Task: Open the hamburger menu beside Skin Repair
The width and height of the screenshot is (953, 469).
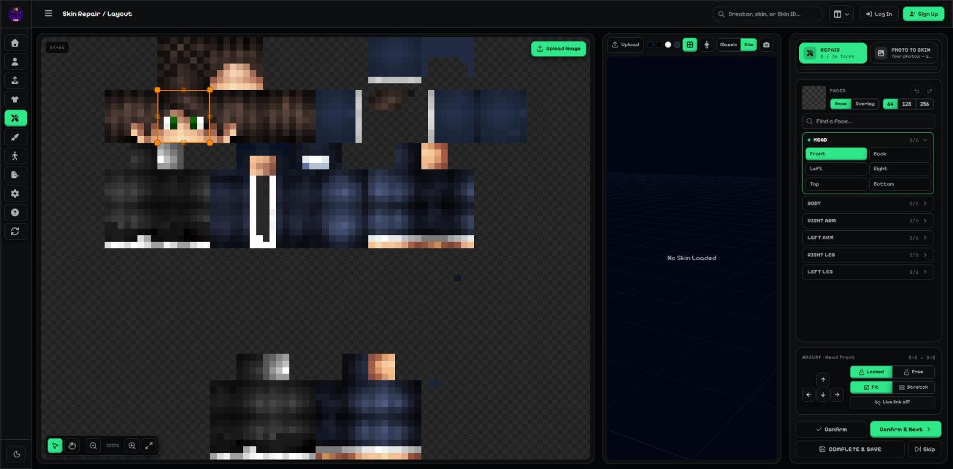Action: coord(49,13)
